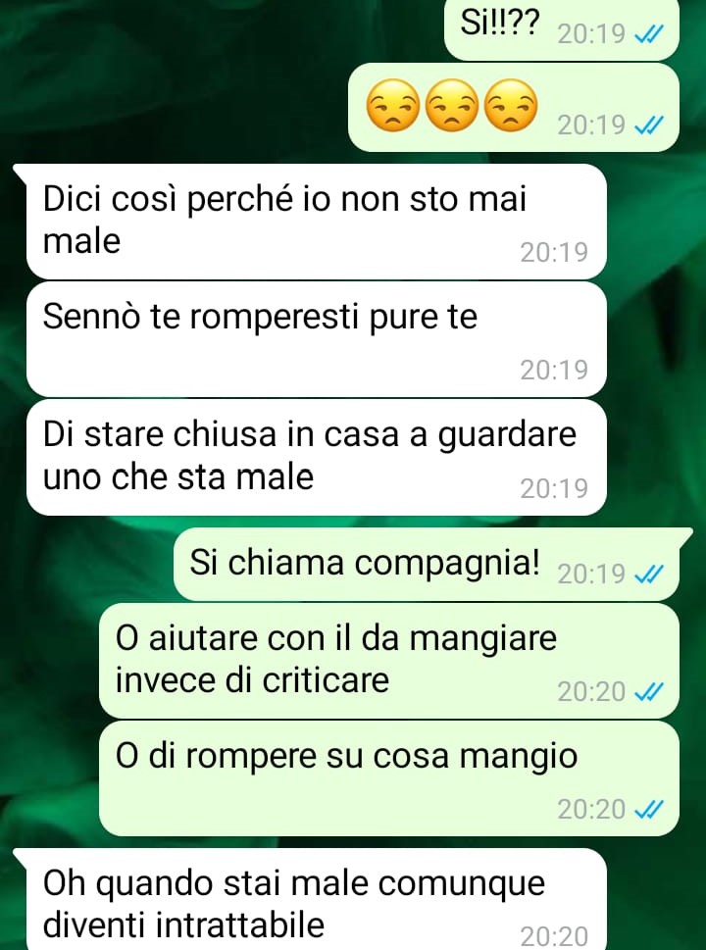Viewport: 706px width, 950px height.
Task: Tap the 'Si!!??' sent message bubble
Action: 561,28
